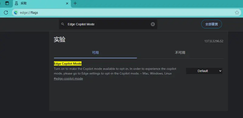The height and width of the screenshot is (118, 243).
Task: Switch to the 不可用 tab
Action: click(x=180, y=53)
